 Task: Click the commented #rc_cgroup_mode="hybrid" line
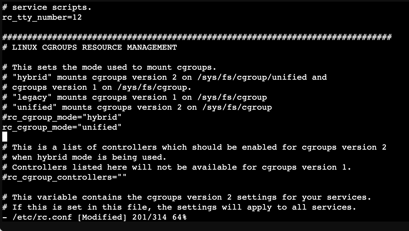[62, 117]
